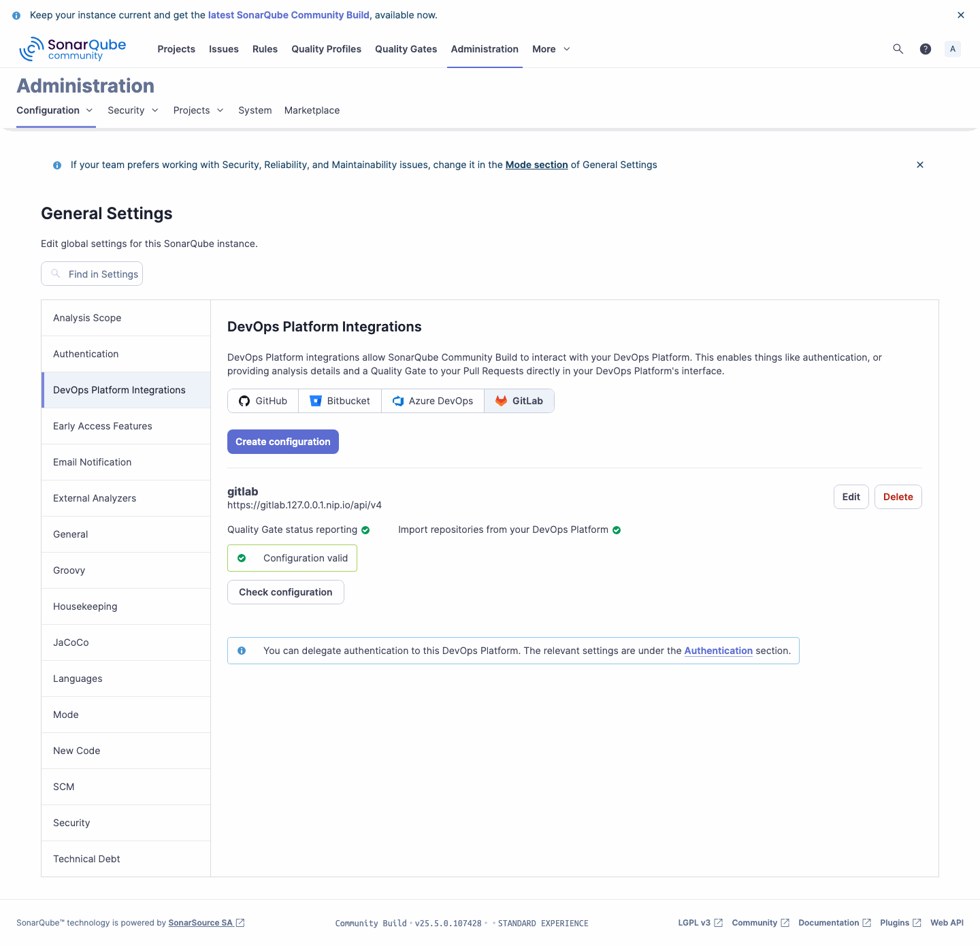Open the Administration navigation item

coord(485,49)
